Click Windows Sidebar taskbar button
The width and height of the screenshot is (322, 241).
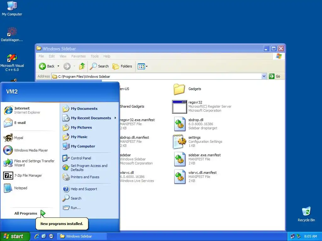(82, 236)
